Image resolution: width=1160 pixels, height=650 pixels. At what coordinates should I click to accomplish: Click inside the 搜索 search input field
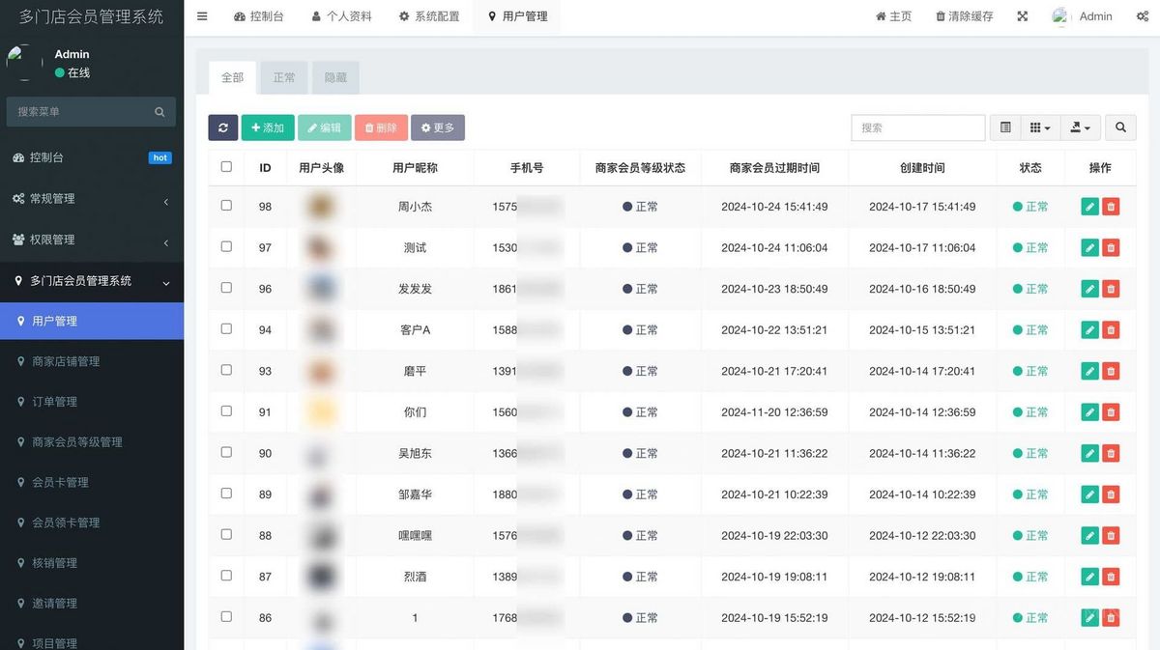click(916, 127)
